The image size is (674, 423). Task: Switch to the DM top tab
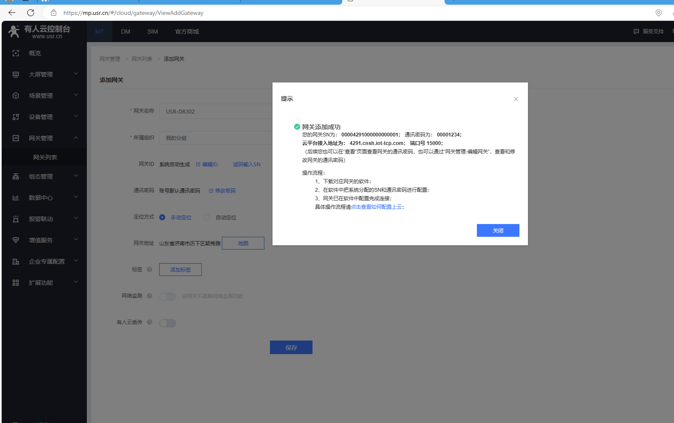(x=126, y=31)
